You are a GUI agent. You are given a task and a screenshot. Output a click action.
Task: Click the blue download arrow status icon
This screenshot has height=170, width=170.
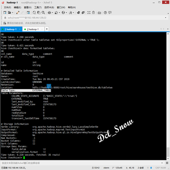(151, 168)
